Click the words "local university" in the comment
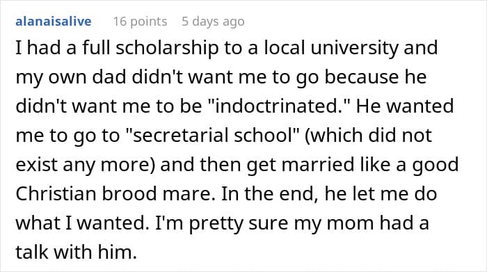Screen dimensions: 487x272 pos(331,48)
